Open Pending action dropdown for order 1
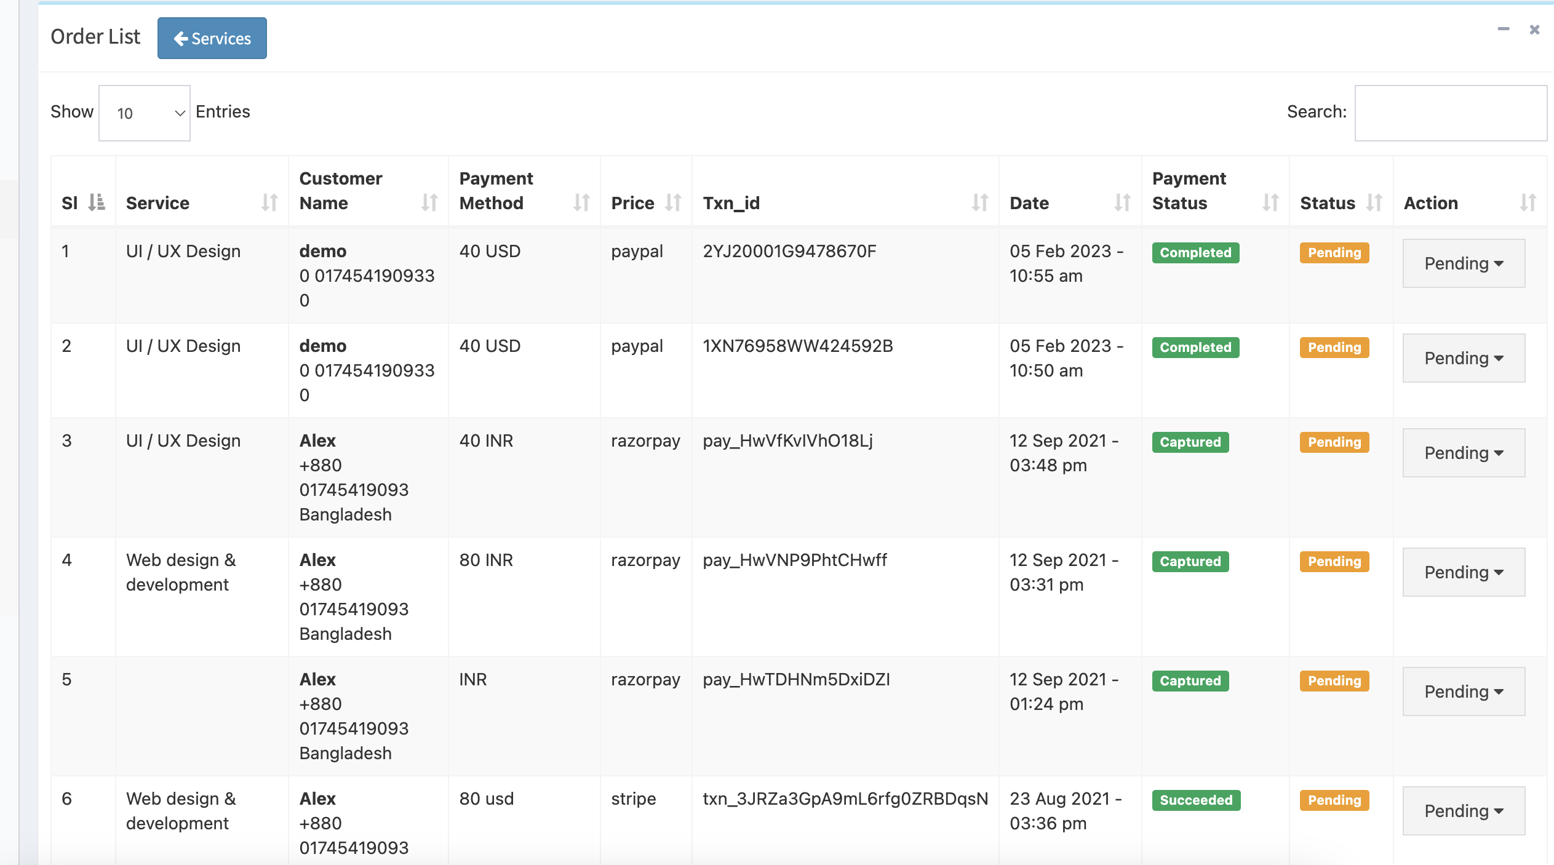 click(x=1464, y=263)
